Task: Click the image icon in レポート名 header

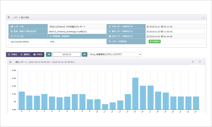Action: tap(12, 26)
